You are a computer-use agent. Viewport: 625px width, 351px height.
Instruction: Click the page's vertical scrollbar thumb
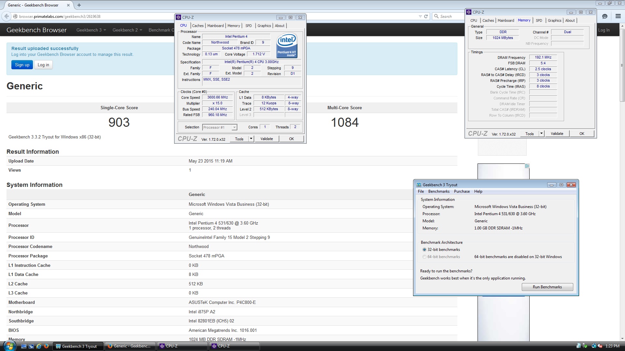[x=622, y=65]
